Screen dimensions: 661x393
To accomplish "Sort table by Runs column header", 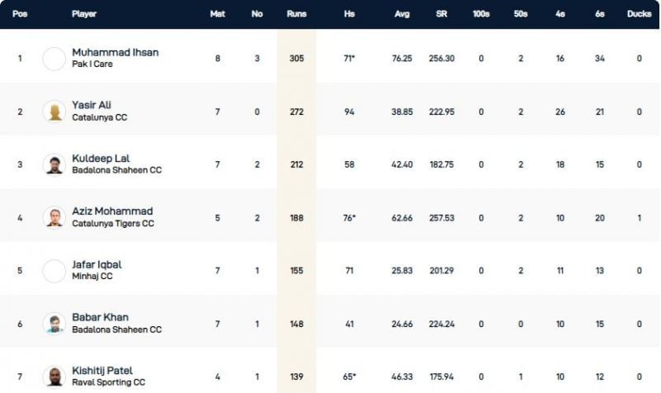I will (x=296, y=14).
